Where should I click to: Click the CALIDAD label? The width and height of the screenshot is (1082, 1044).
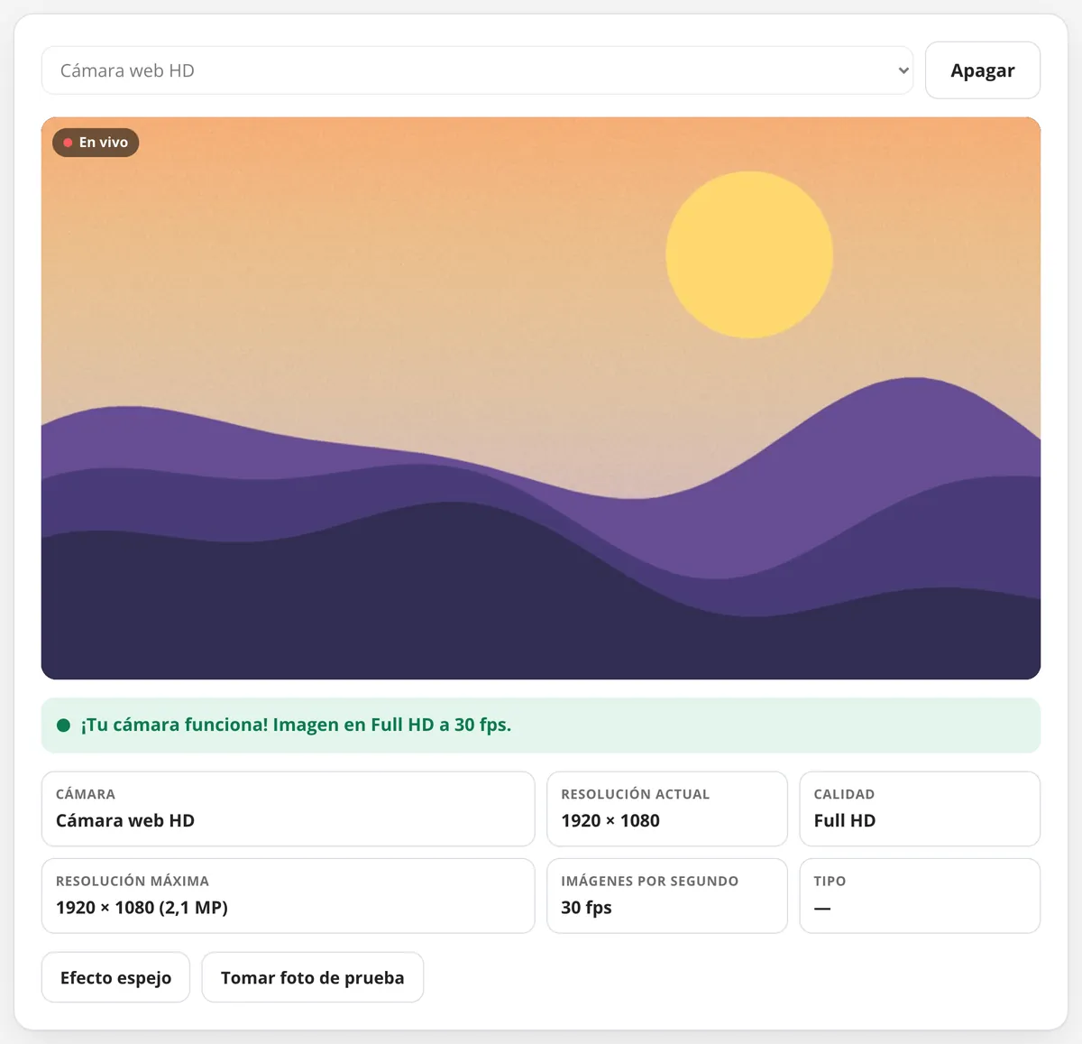pos(844,794)
